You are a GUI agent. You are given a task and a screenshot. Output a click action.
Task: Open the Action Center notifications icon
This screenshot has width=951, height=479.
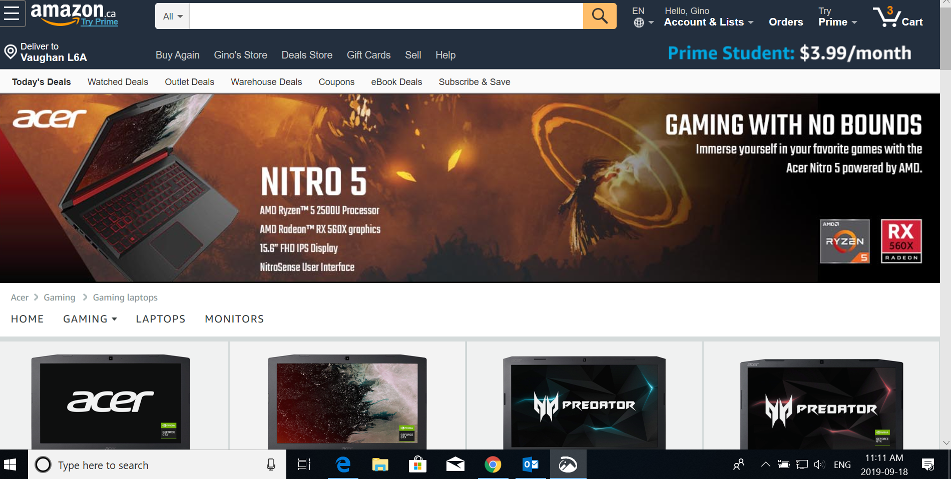[x=928, y=465]
